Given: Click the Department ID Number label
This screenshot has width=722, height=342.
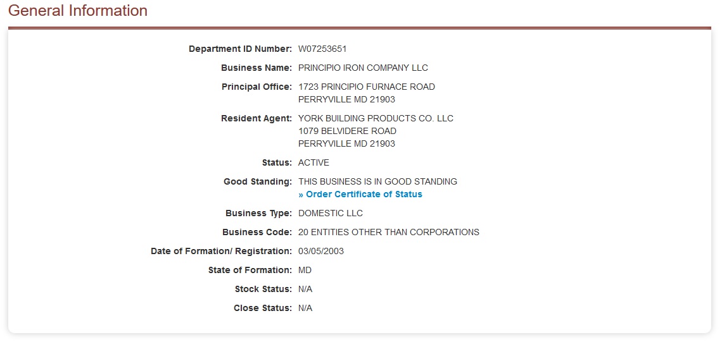Looking at the screenshot, I should coord(240,49).
